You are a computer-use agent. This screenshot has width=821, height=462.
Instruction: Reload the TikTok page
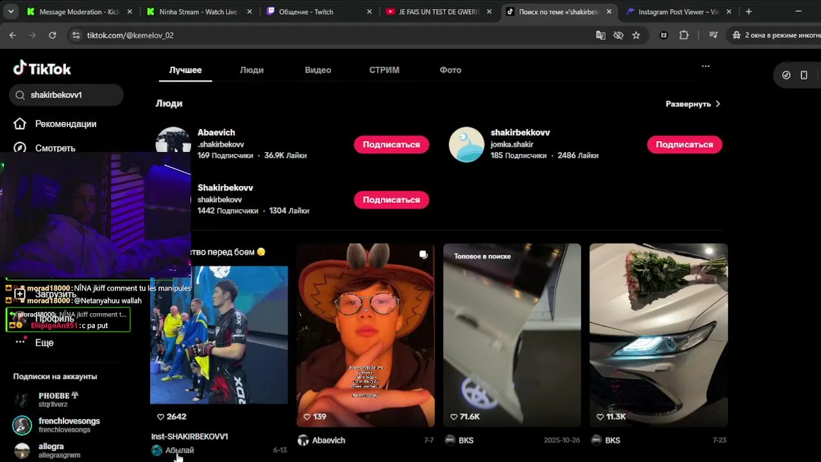click(53, 35)
